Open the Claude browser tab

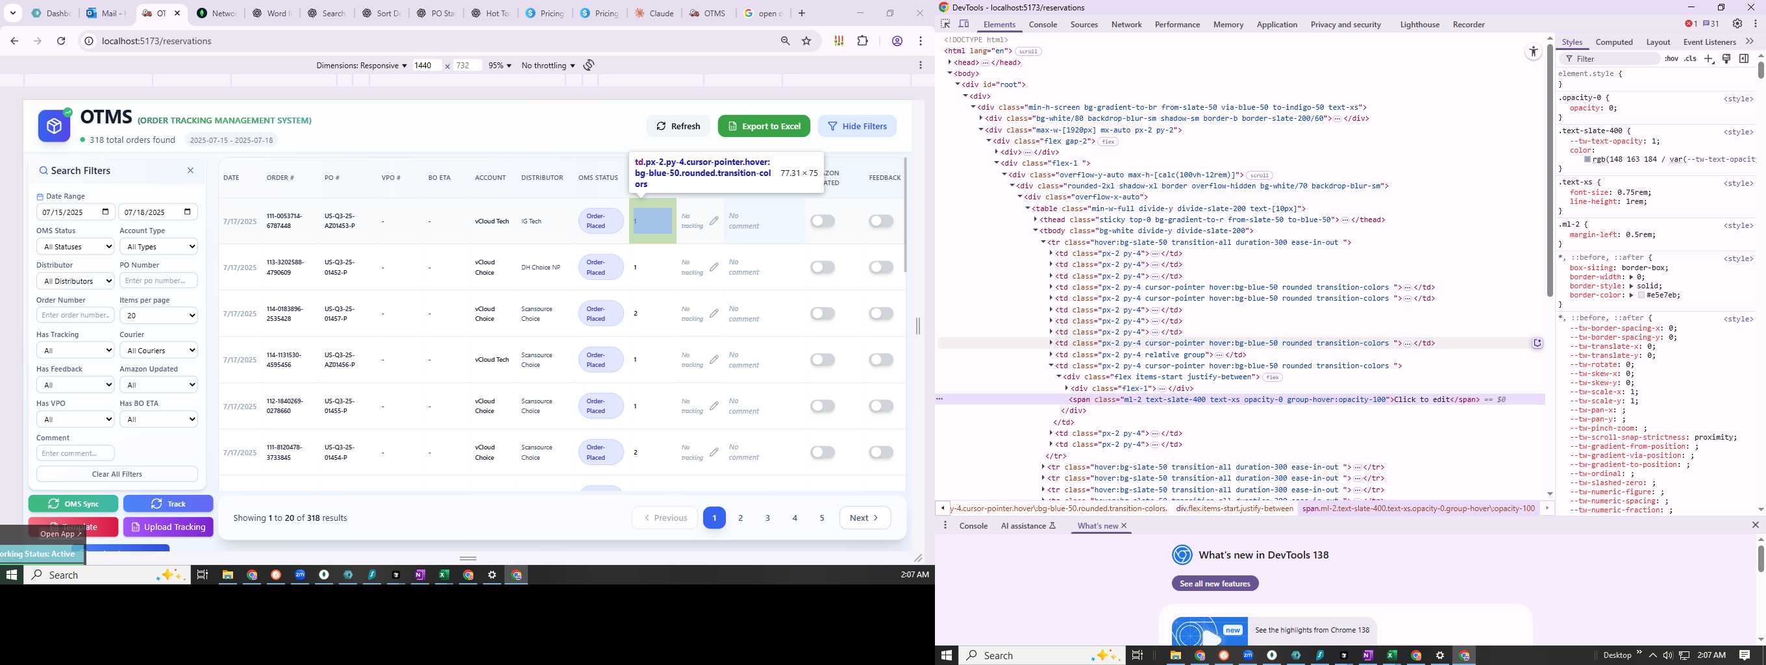point(654,13)
